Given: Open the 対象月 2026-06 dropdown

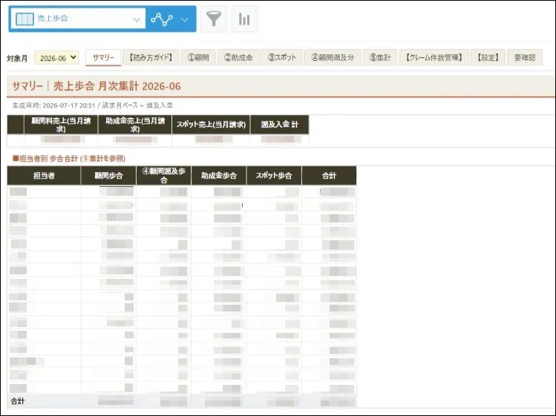Looking at the screenshot, I should [56, 58].
